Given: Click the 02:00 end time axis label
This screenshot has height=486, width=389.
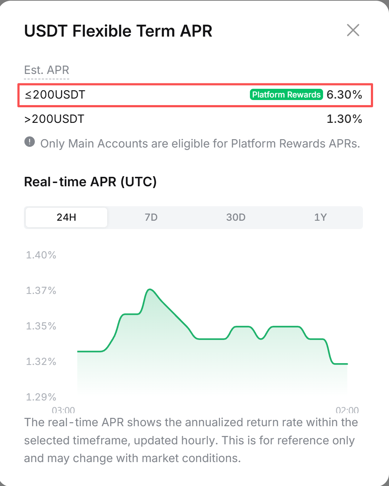Looking at the screenshot, I should pyautogui.click(x=347, y=410).
